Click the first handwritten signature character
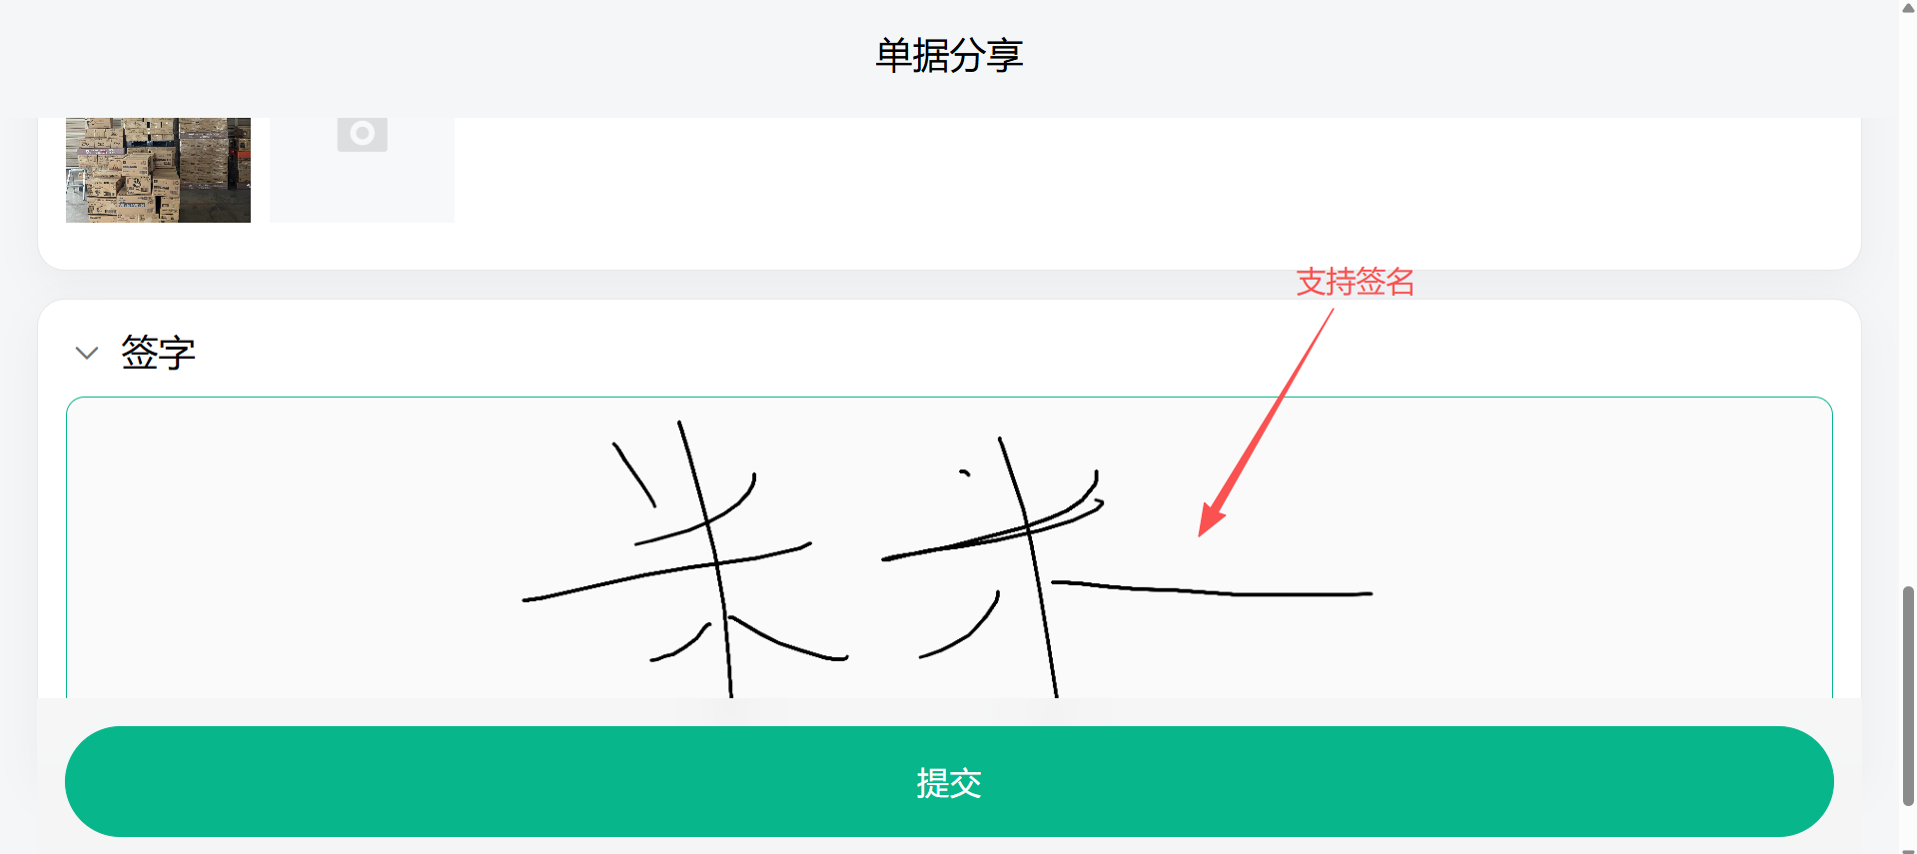 685,559
